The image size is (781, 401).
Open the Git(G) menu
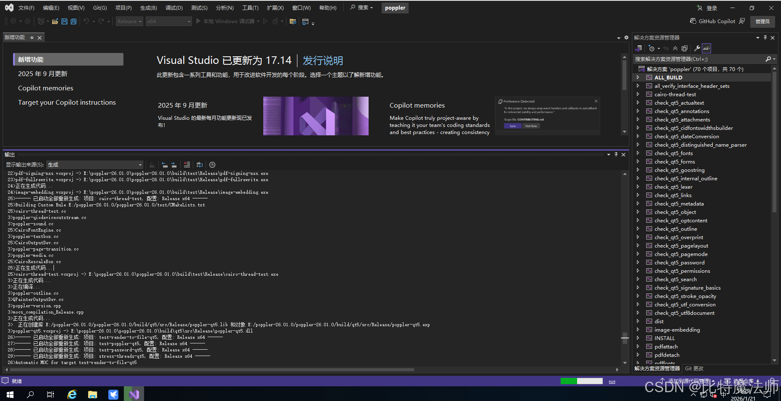coord(100,8)
